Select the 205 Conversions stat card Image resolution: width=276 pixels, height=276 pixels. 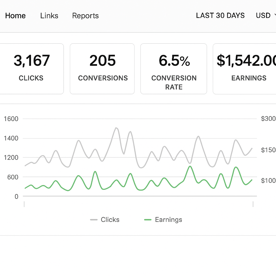(x=102, y=69)
